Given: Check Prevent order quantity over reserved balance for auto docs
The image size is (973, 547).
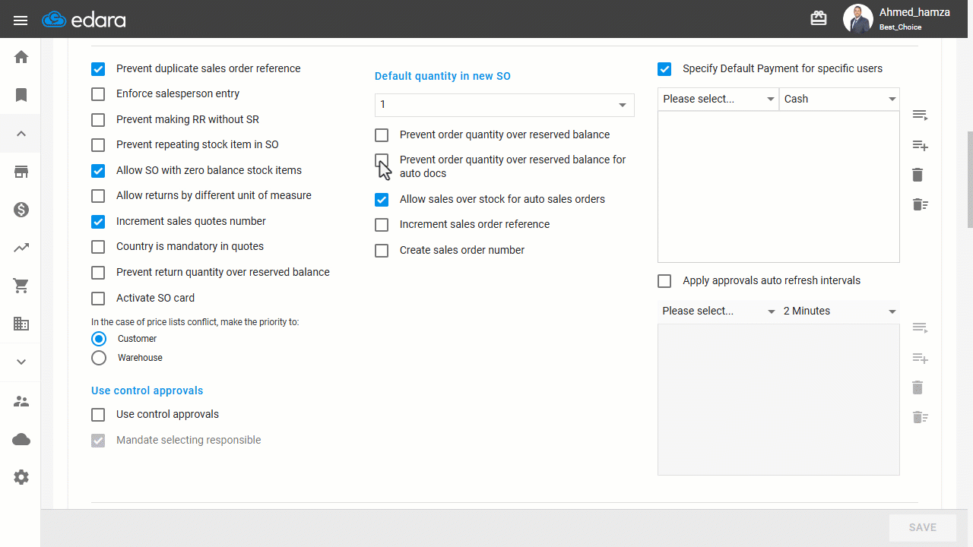Looking at the screenshot, I should point(382,160).
